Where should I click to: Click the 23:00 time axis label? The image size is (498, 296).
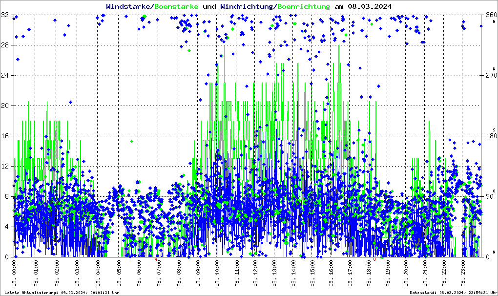(x=463, y=273)
